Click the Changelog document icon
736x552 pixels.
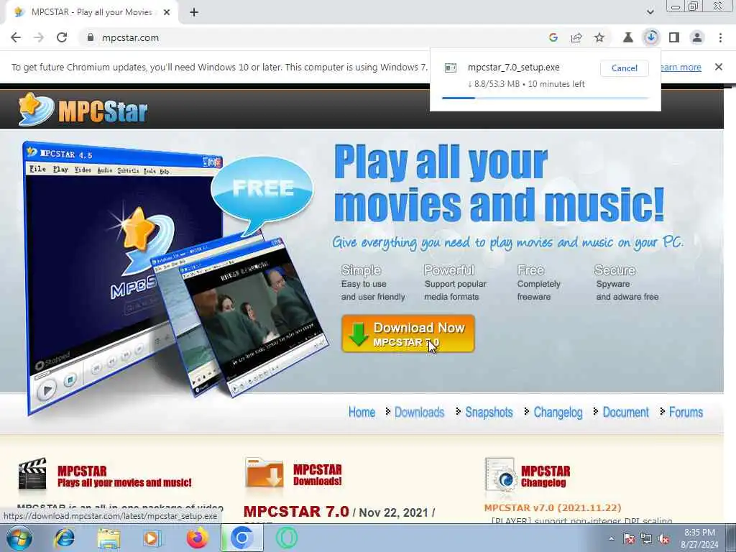coord(500,474)
